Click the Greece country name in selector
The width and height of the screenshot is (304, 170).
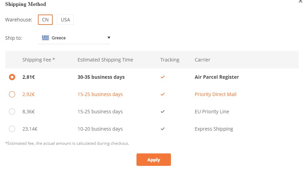tap(59, 38)
